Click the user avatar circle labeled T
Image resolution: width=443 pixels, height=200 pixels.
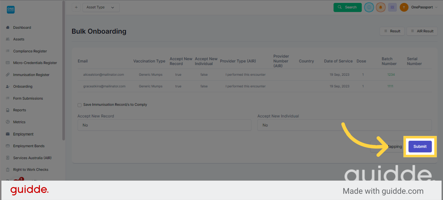point(404,7)
